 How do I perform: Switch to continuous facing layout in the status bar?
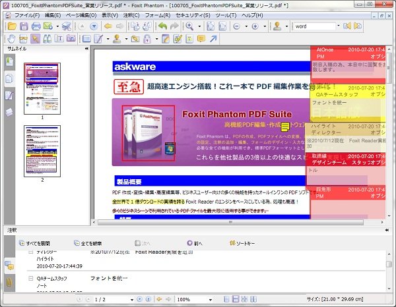coord(253,299)
